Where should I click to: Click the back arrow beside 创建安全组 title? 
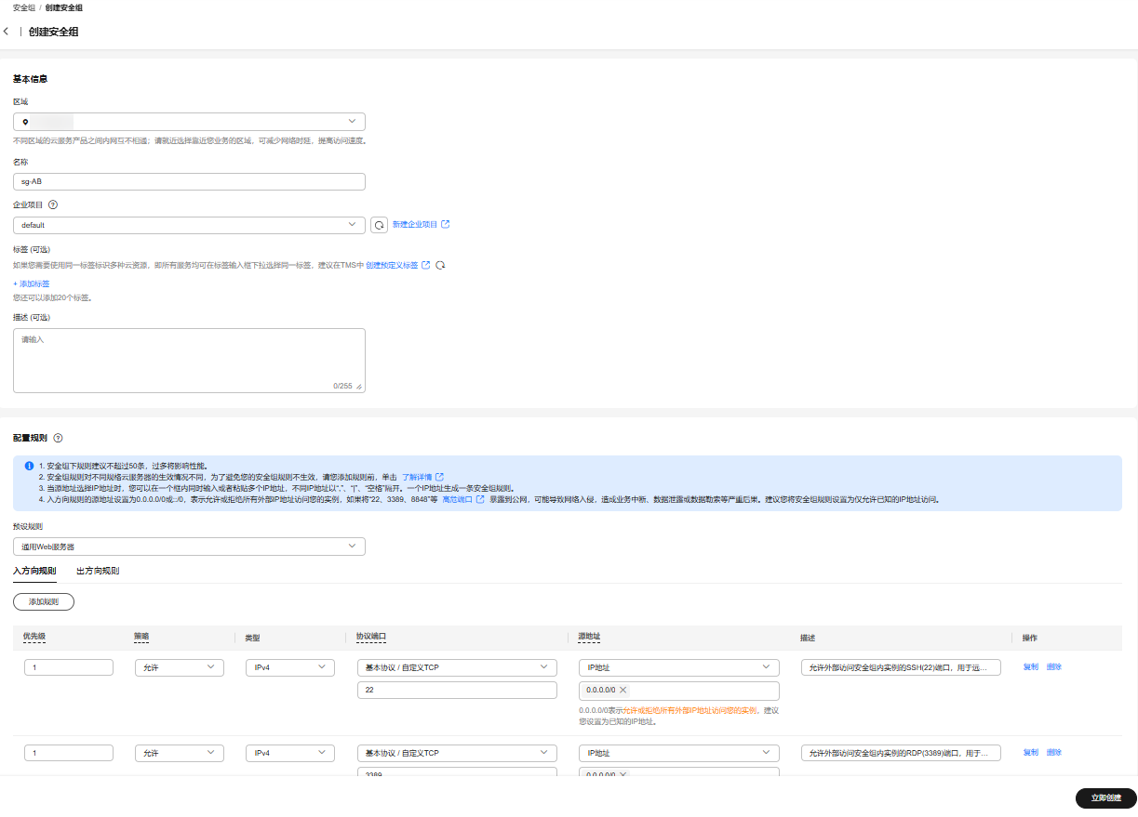pyautogui.click(x=7, y=32)
